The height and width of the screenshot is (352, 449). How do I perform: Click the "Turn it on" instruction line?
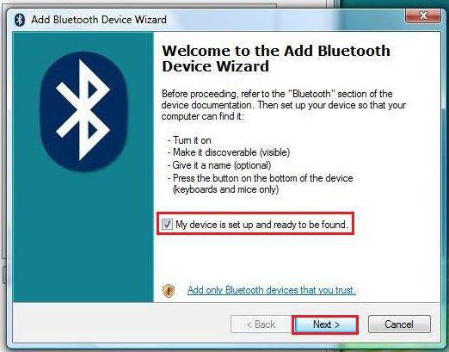pos(189,140)
